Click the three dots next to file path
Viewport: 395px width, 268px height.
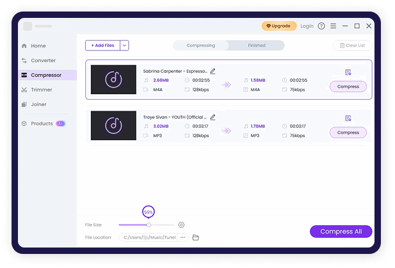click(x=183, y=237)
